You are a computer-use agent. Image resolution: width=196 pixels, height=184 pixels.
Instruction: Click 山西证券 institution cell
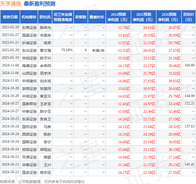[29, 73]
